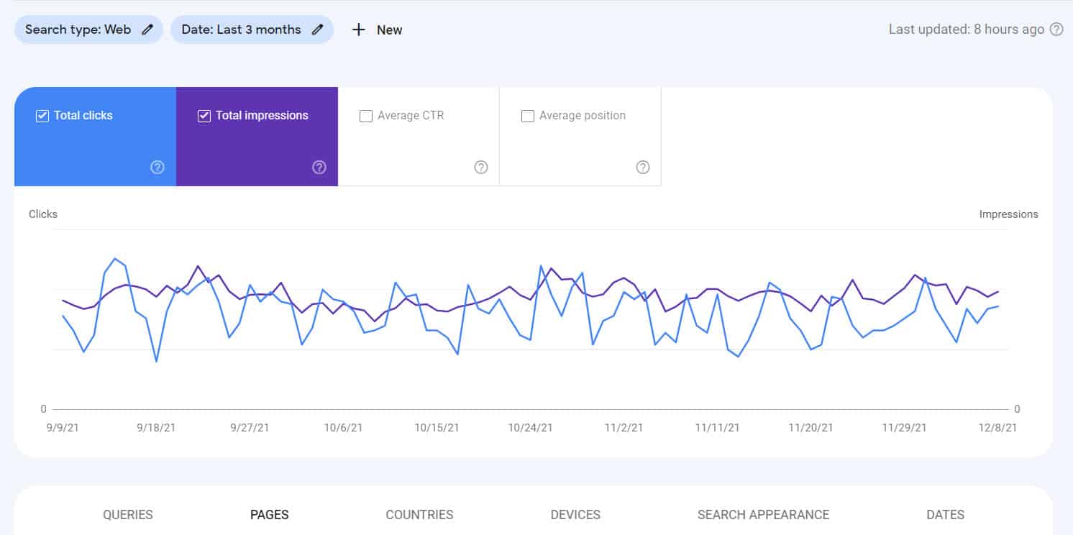Switch to the QUERIES tab
1073x535 pixels.
pyautogui.click(x=127, y=514)
